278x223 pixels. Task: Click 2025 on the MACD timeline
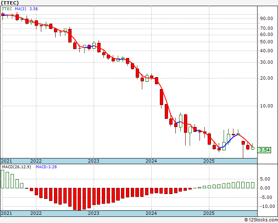(209, 213)
